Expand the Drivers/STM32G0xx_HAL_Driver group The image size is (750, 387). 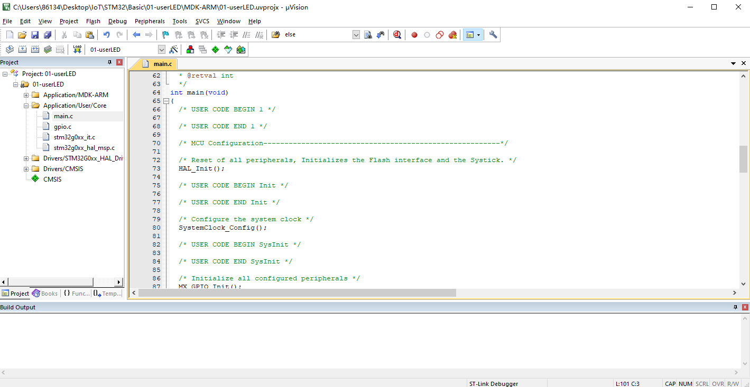click(x=26, y=158)
